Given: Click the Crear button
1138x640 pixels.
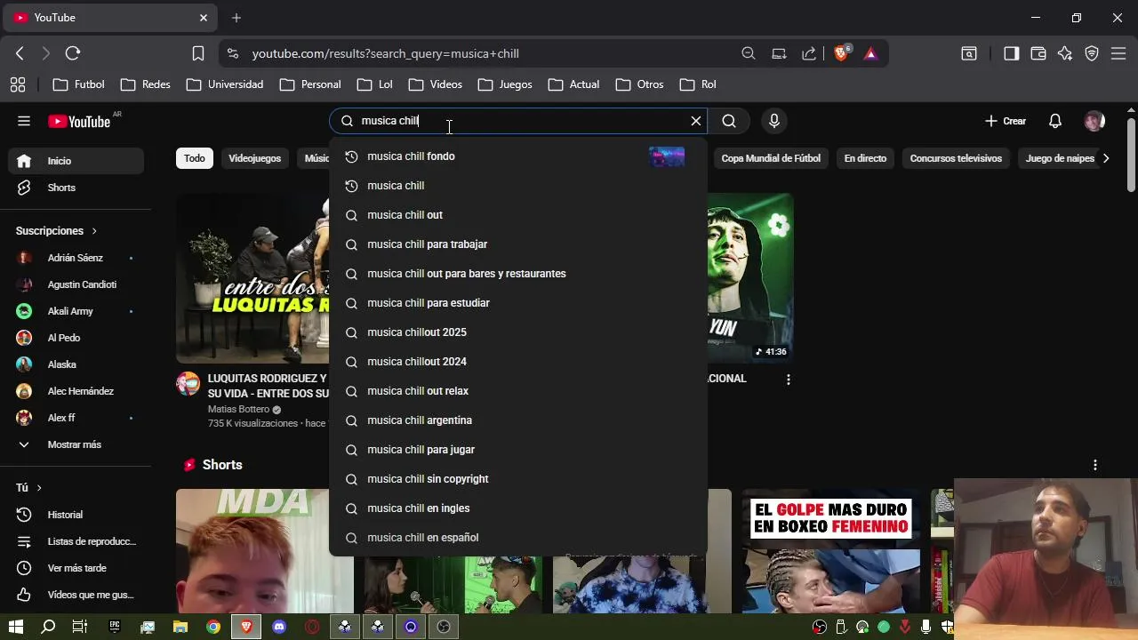Looking at the screenshot, I should [x=1006, y=121].
